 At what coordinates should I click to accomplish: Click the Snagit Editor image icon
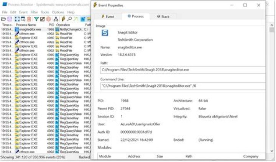pos(105,33)
